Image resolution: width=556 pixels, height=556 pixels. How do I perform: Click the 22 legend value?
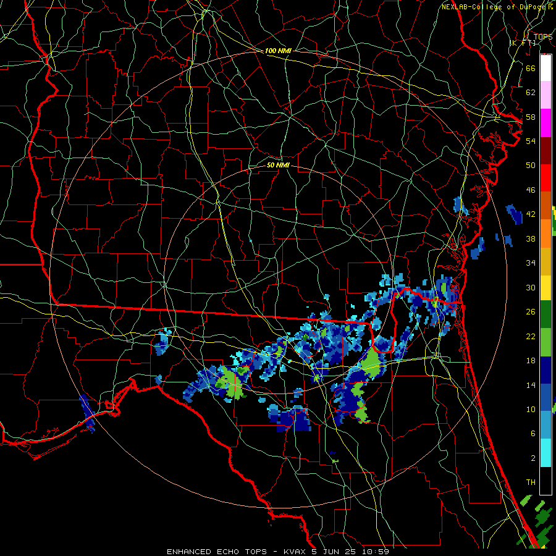coord(531,336)
